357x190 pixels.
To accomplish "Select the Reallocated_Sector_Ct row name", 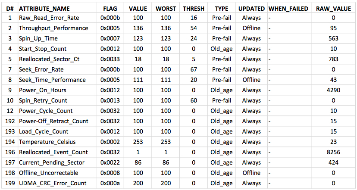I will (x=49, y=59).
